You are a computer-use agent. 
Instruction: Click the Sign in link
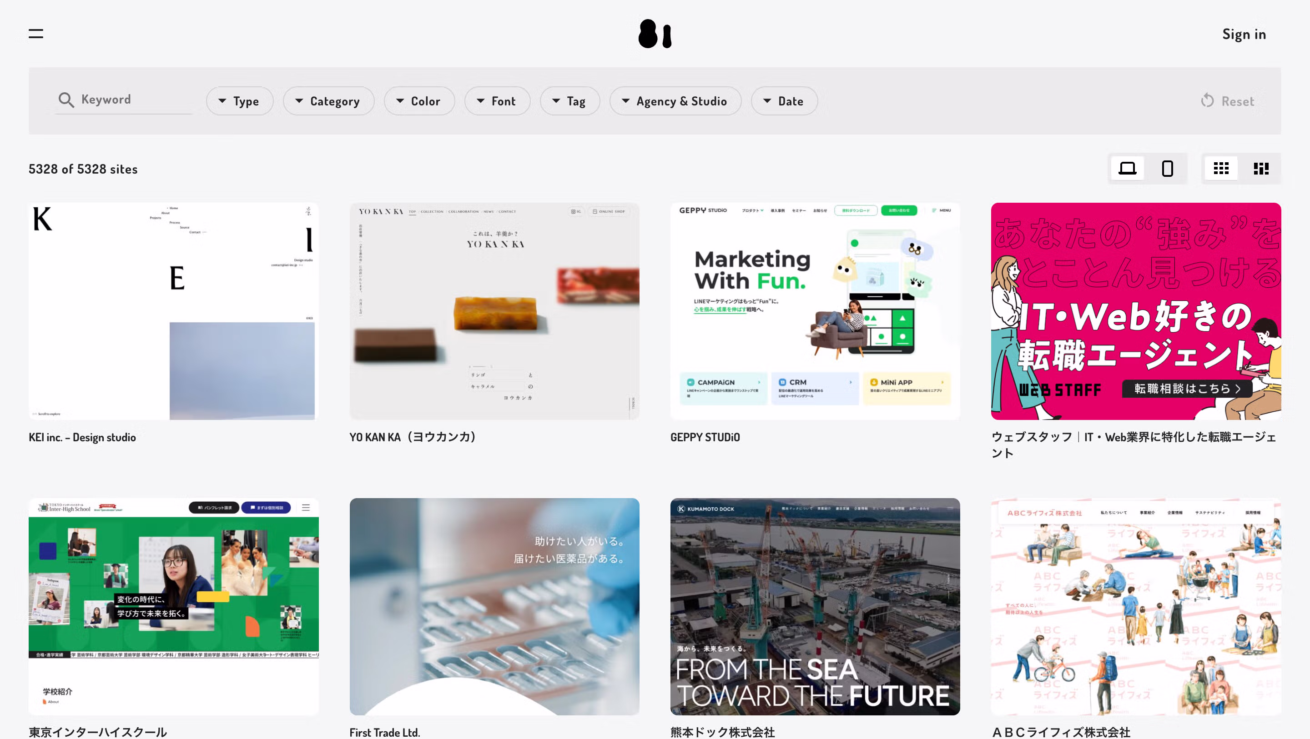point(1244,34)
